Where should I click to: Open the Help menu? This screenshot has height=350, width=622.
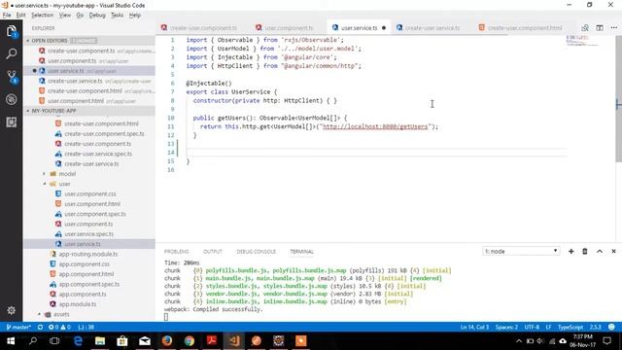(135, 16)
